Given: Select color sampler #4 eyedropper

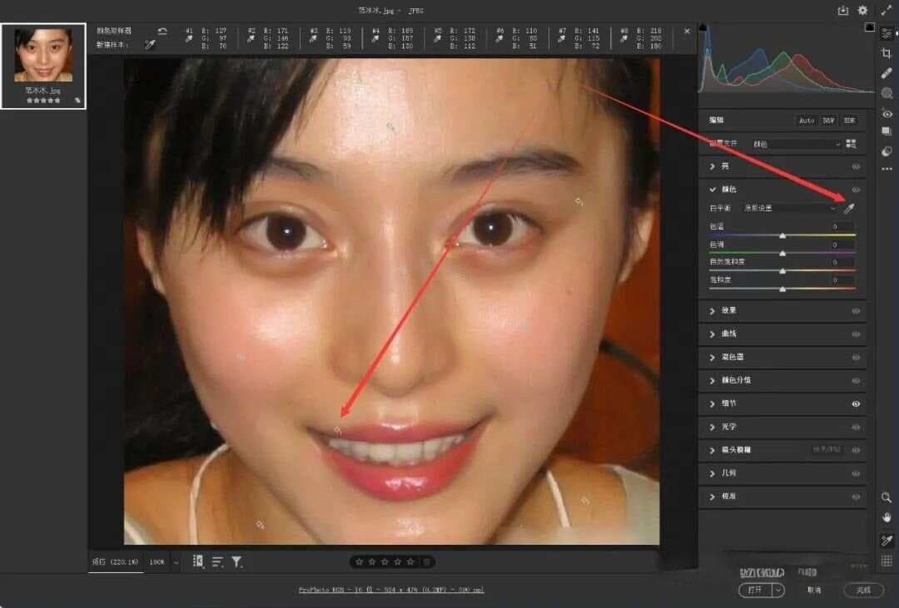Looking at the screenshot, I should coord(375,39).
